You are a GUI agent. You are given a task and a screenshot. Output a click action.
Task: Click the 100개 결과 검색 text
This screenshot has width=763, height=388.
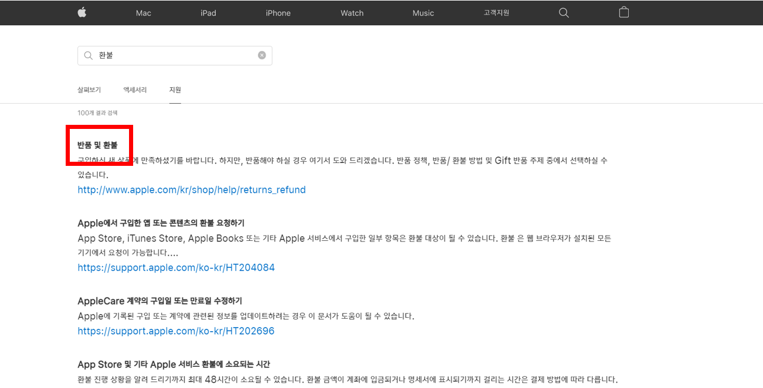97,113
